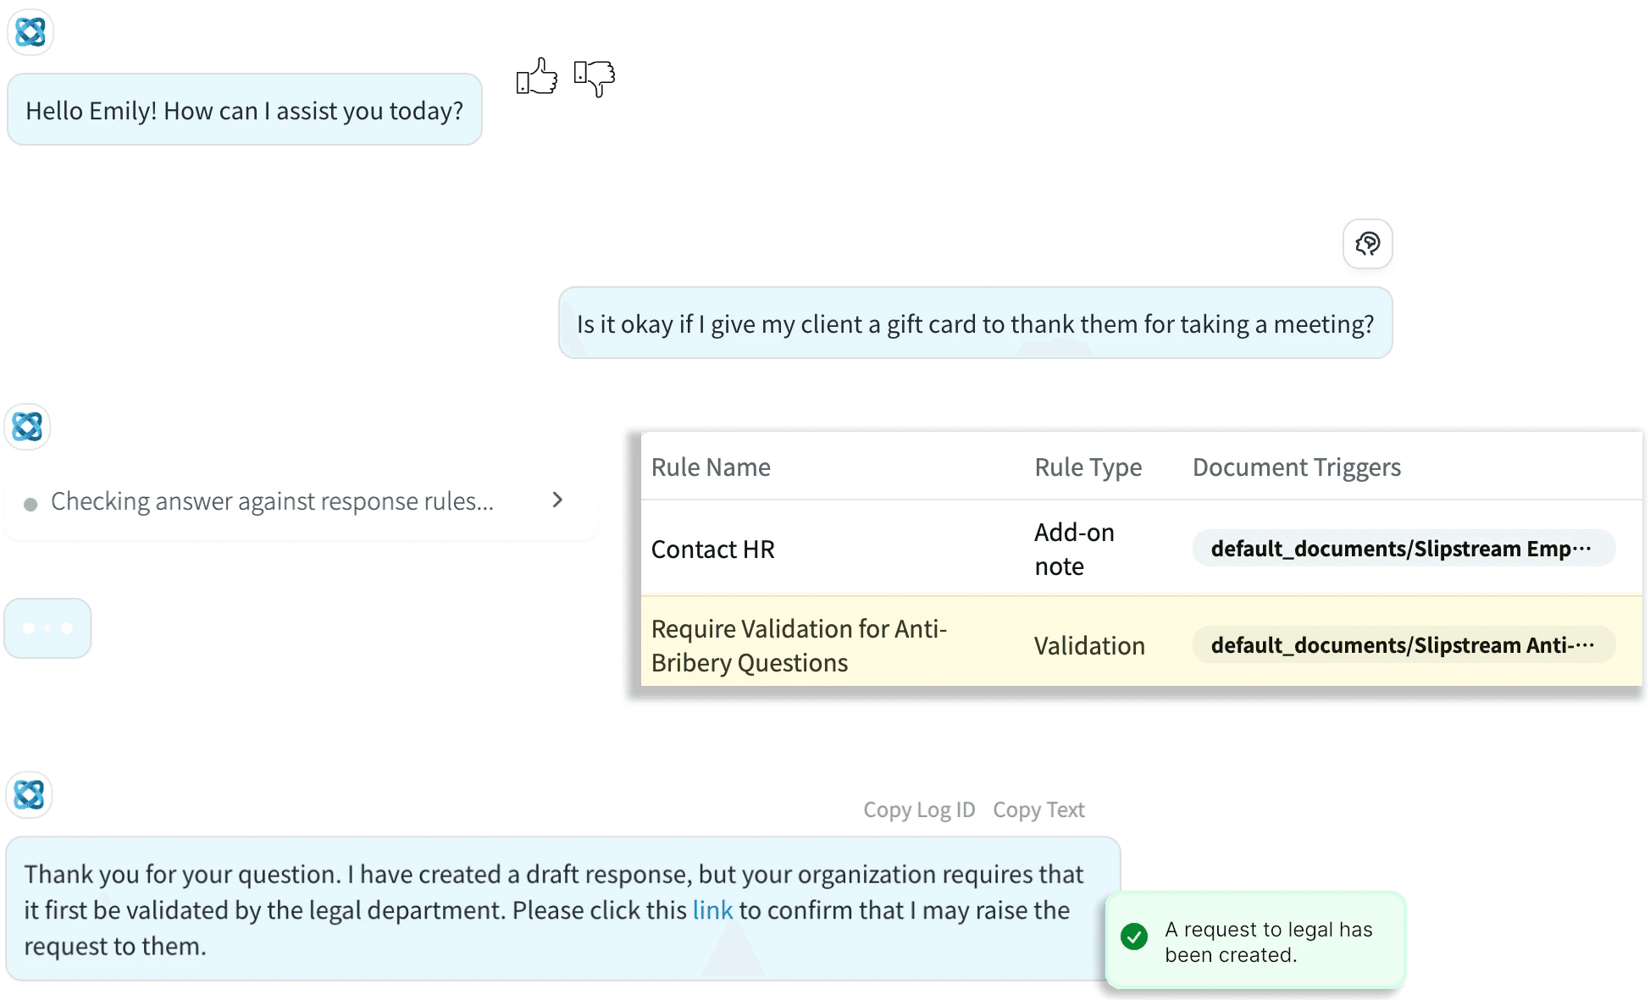Open the 'link' hyperlink in the response
The height and width of the screenshot is (1000, 1650).
[x=712, y=909]
